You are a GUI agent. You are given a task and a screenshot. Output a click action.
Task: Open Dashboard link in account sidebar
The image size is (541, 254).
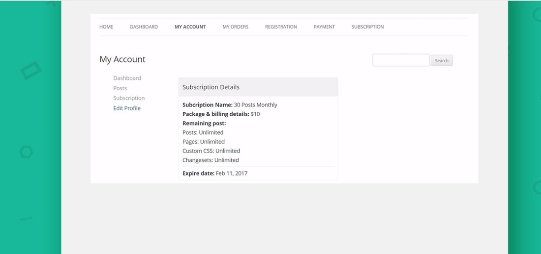point(127,78)
